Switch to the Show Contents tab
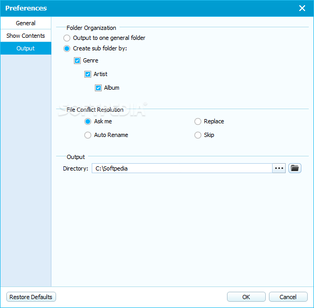314x308 pixels. tap(26, 36)
